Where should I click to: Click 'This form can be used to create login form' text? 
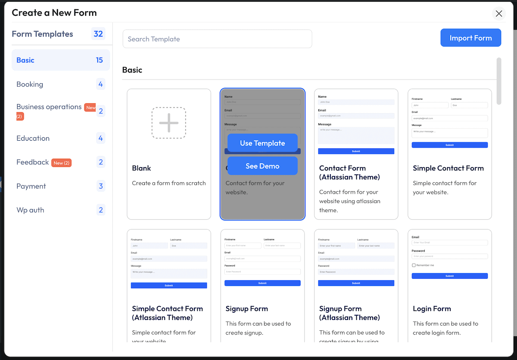point(445,328)
